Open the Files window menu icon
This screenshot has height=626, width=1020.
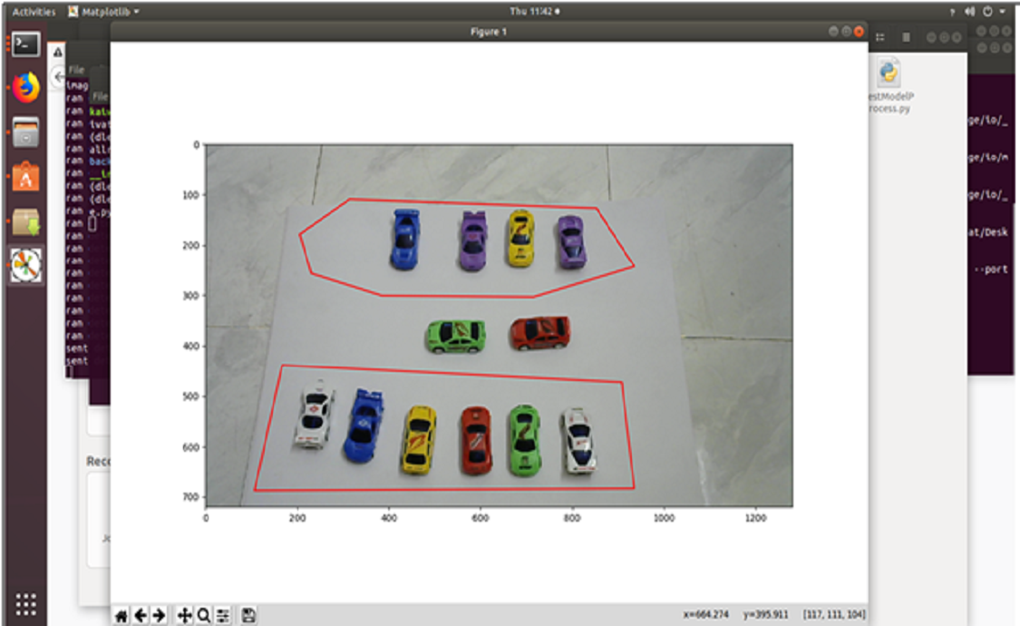pyautogui.click(x=906, y=38)
